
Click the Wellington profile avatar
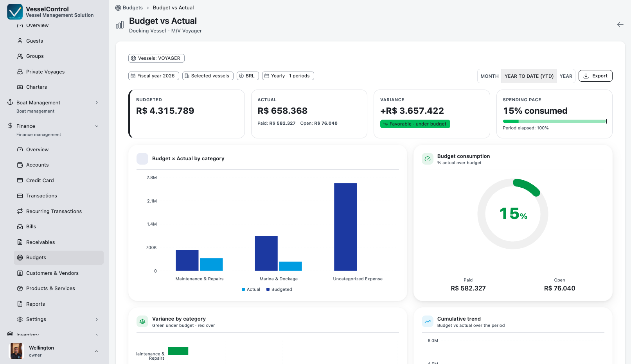(16, 351)
